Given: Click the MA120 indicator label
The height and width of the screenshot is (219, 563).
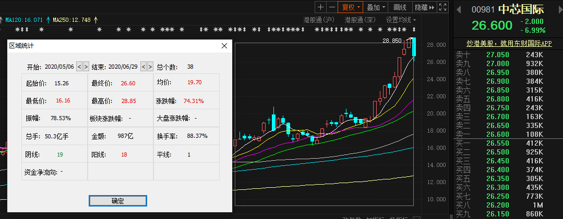Looking at the screenshot, I should point(23,20).
